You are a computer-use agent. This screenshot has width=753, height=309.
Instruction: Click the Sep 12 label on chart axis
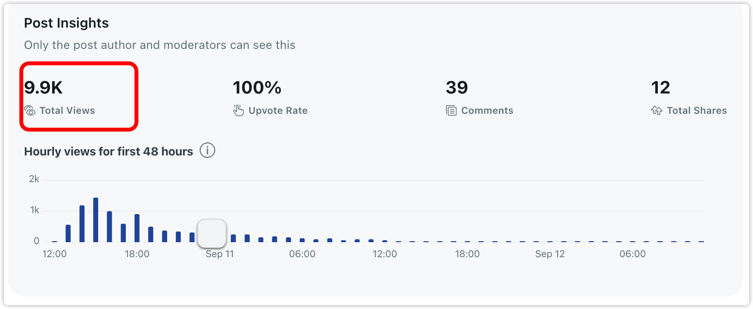550,254
